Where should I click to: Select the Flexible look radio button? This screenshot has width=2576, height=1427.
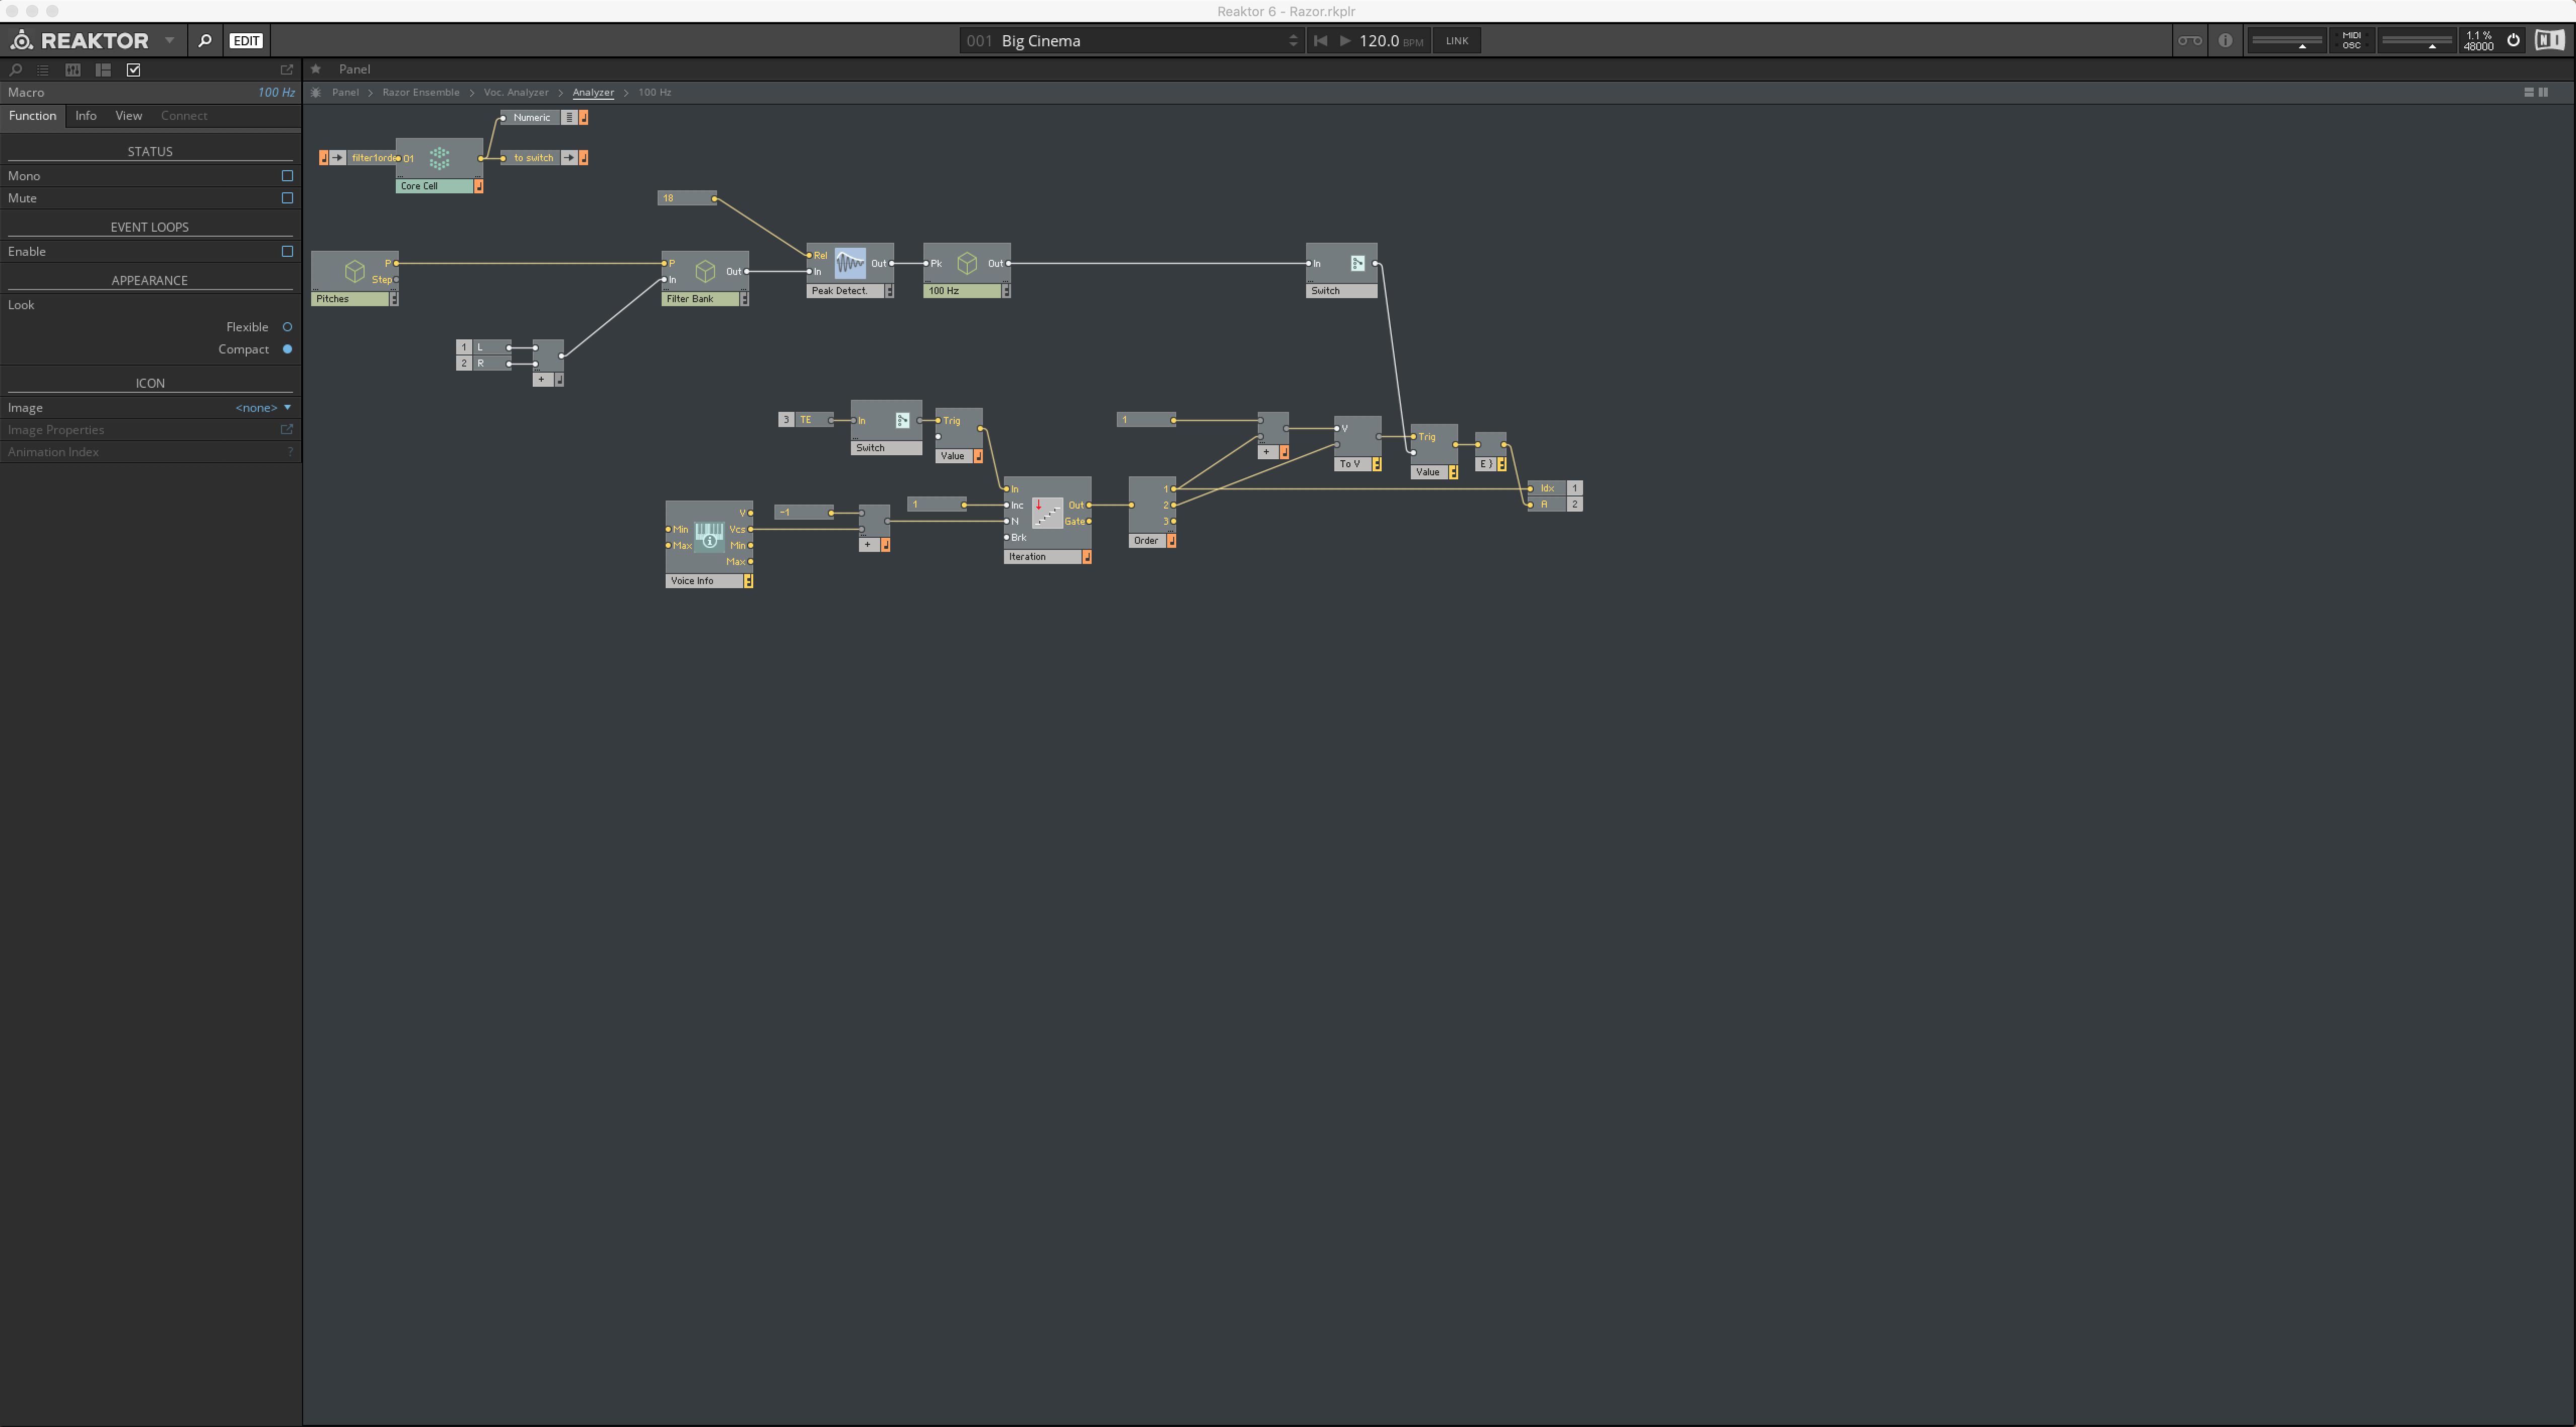pos(287,327)
